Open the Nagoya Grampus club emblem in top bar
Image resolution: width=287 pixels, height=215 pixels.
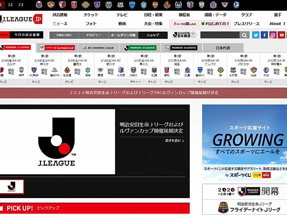(x=167, y=5)
